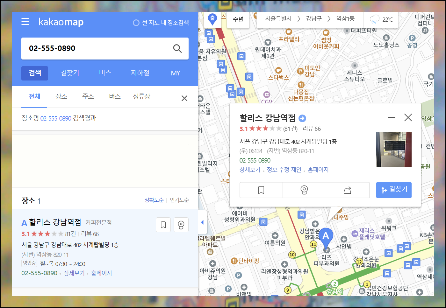Click the 썸띵어바웃커피 cafe icon
This screenshot has height=308, width=446.
pyautogui.click(x=326, y=32)
